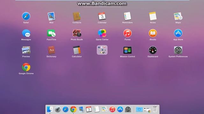
Task: Open Calendar in the Launchpad grid
Action: (x=102, y=16)
